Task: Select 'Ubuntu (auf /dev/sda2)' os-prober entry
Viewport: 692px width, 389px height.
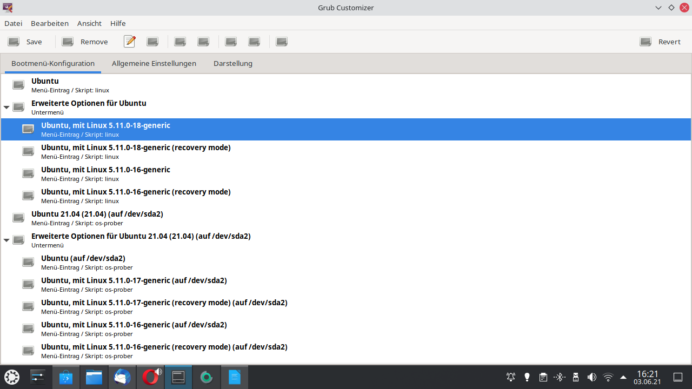Action: click(346, 263)
